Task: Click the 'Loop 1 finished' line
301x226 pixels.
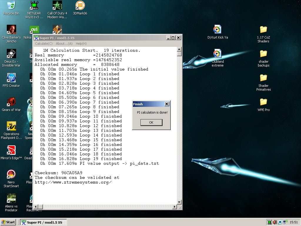Action: click(80, 74)
